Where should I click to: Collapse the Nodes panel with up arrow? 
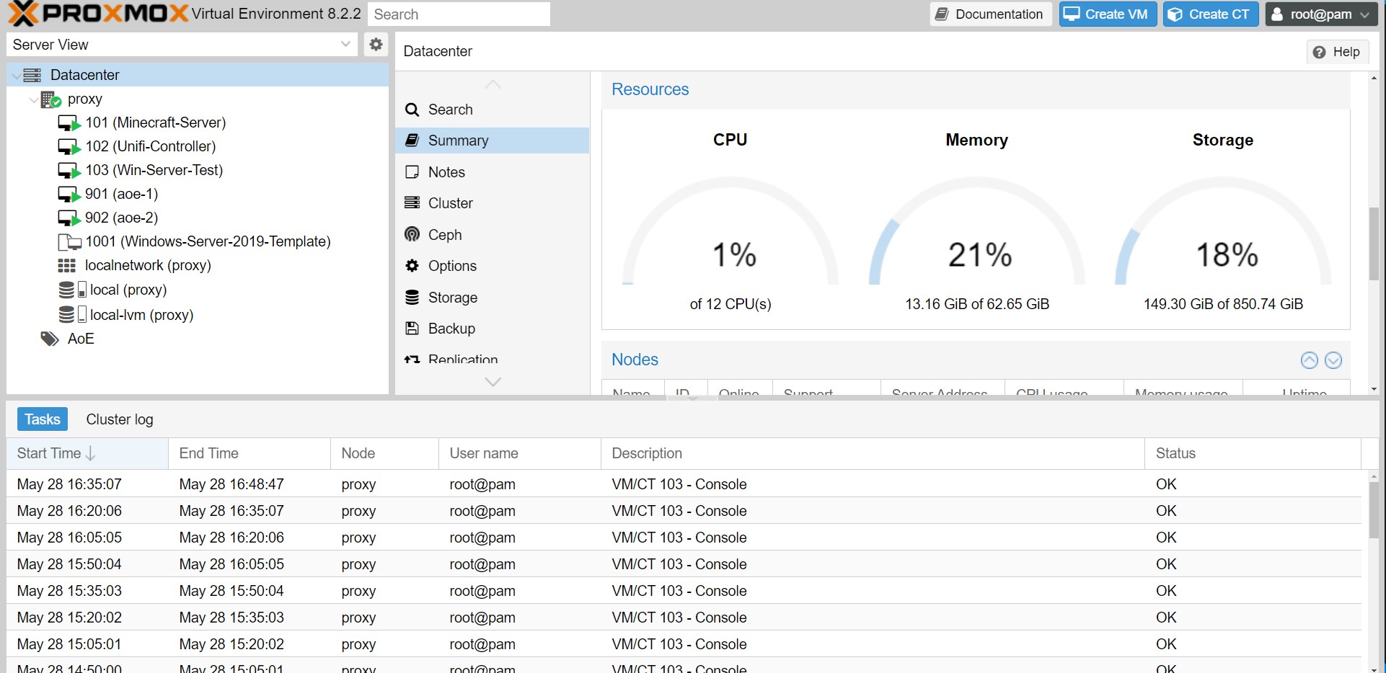click(1309, 360)
